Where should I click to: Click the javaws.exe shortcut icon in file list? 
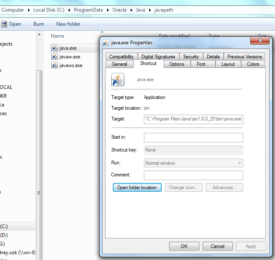(x=55, y=65)
